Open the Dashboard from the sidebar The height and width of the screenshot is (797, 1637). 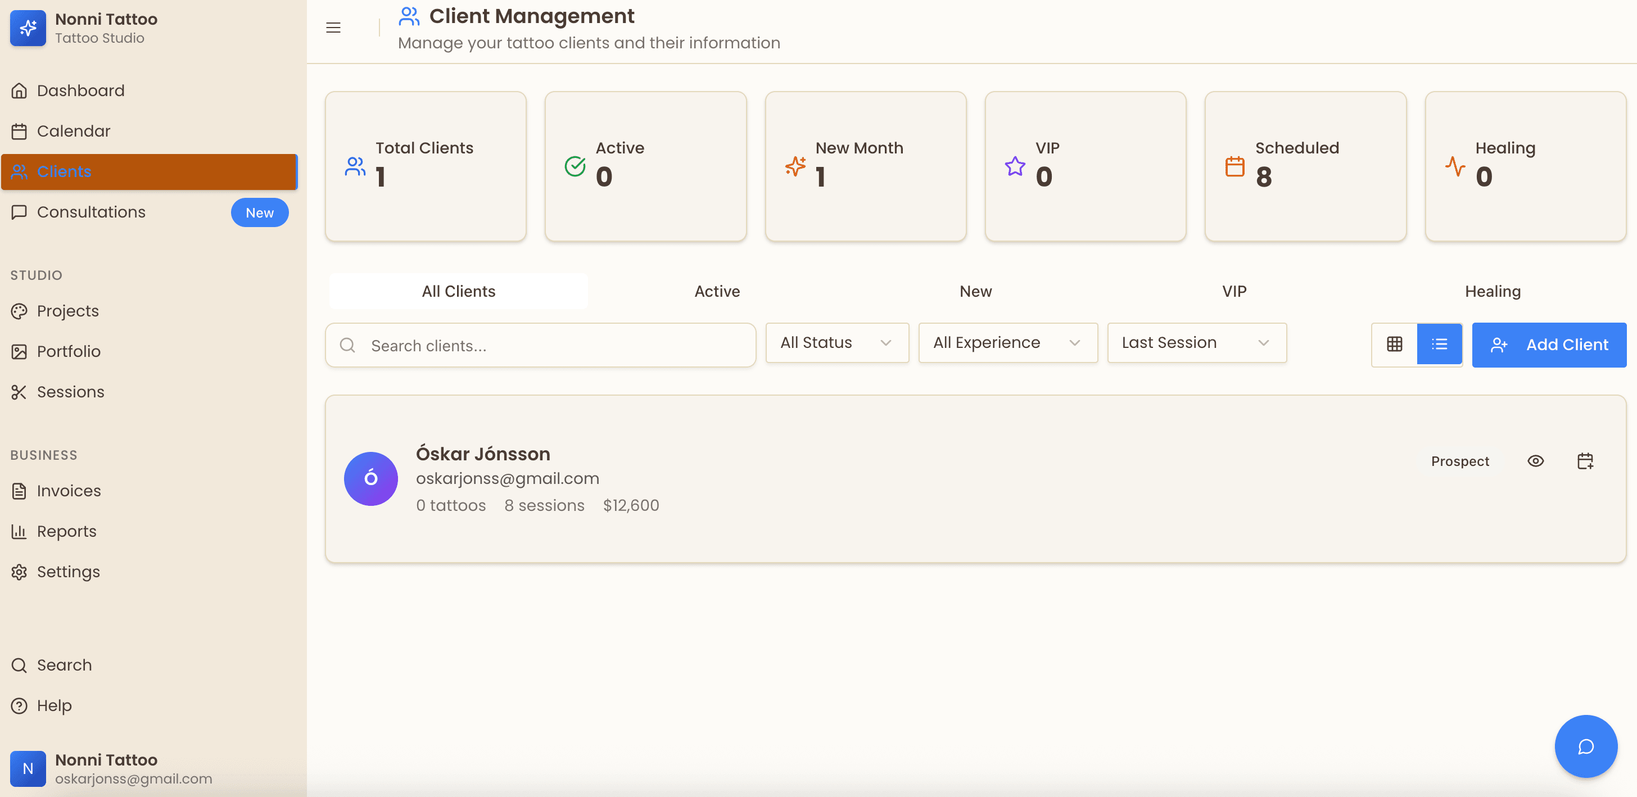[x=81, y=89]
